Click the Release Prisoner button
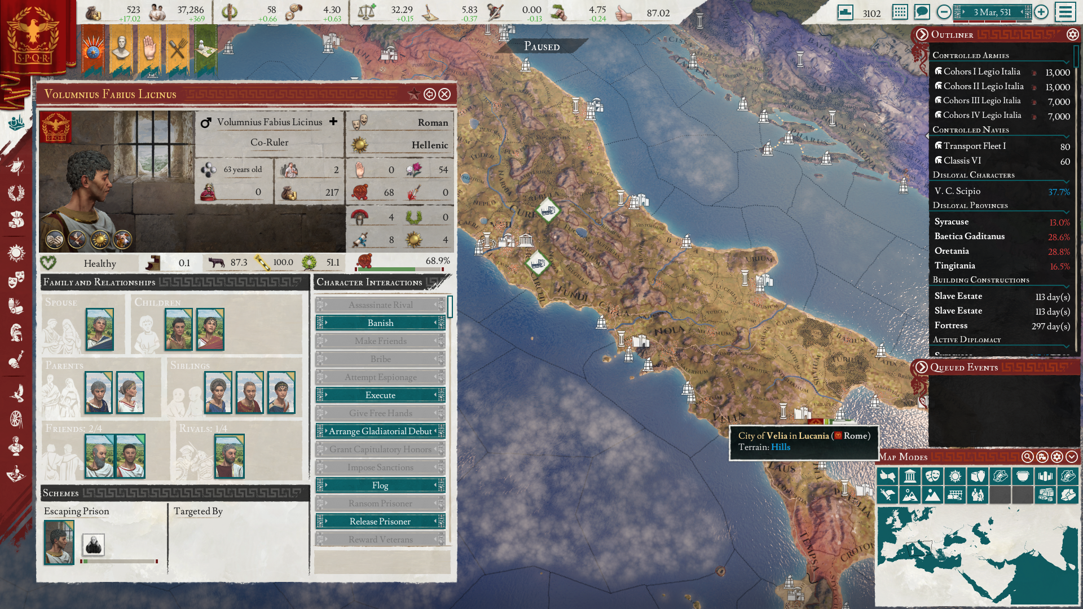The width and height of the screenshot is (1083, 609). pos(380,522)
